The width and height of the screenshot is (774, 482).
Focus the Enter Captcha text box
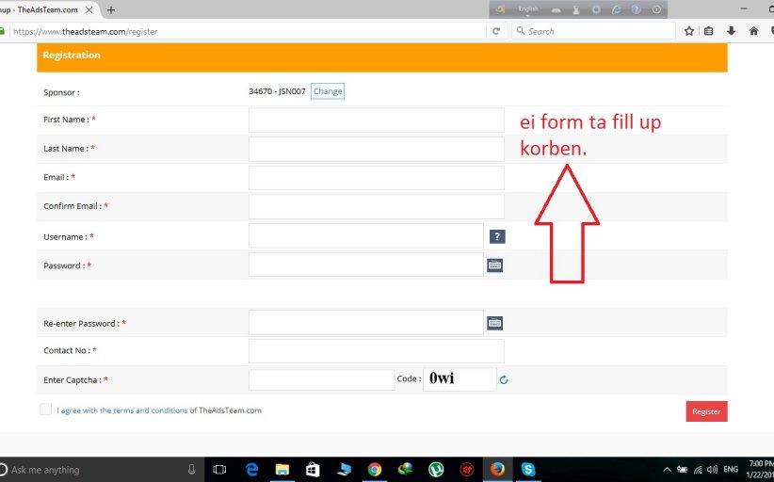(321, 379)
